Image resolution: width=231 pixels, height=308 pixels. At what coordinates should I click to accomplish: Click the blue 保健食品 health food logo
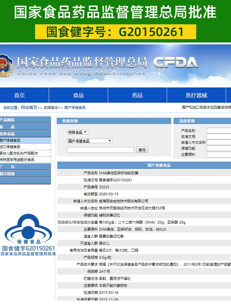(x=28, y=229)
